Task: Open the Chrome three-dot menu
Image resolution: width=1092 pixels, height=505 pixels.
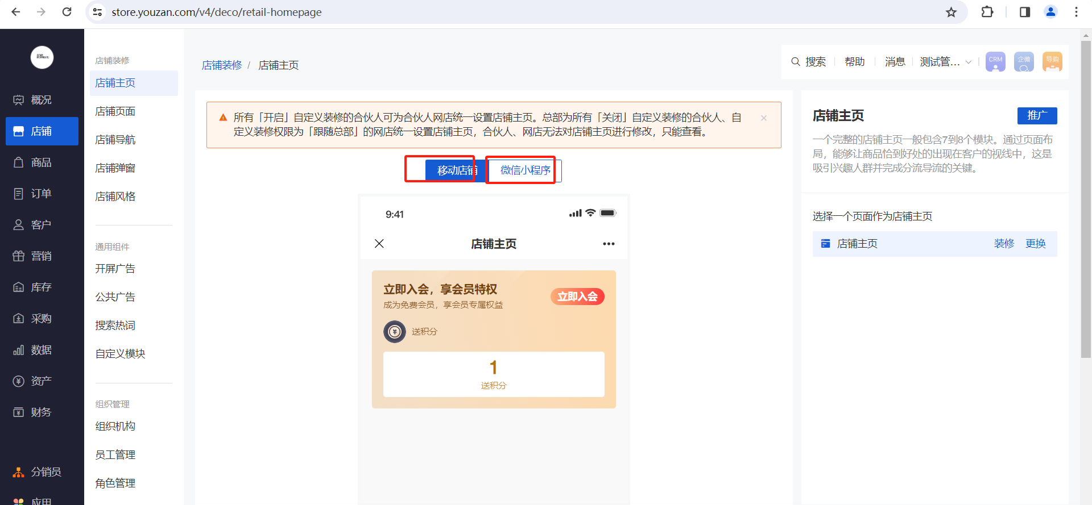Action: (1076, 12)
